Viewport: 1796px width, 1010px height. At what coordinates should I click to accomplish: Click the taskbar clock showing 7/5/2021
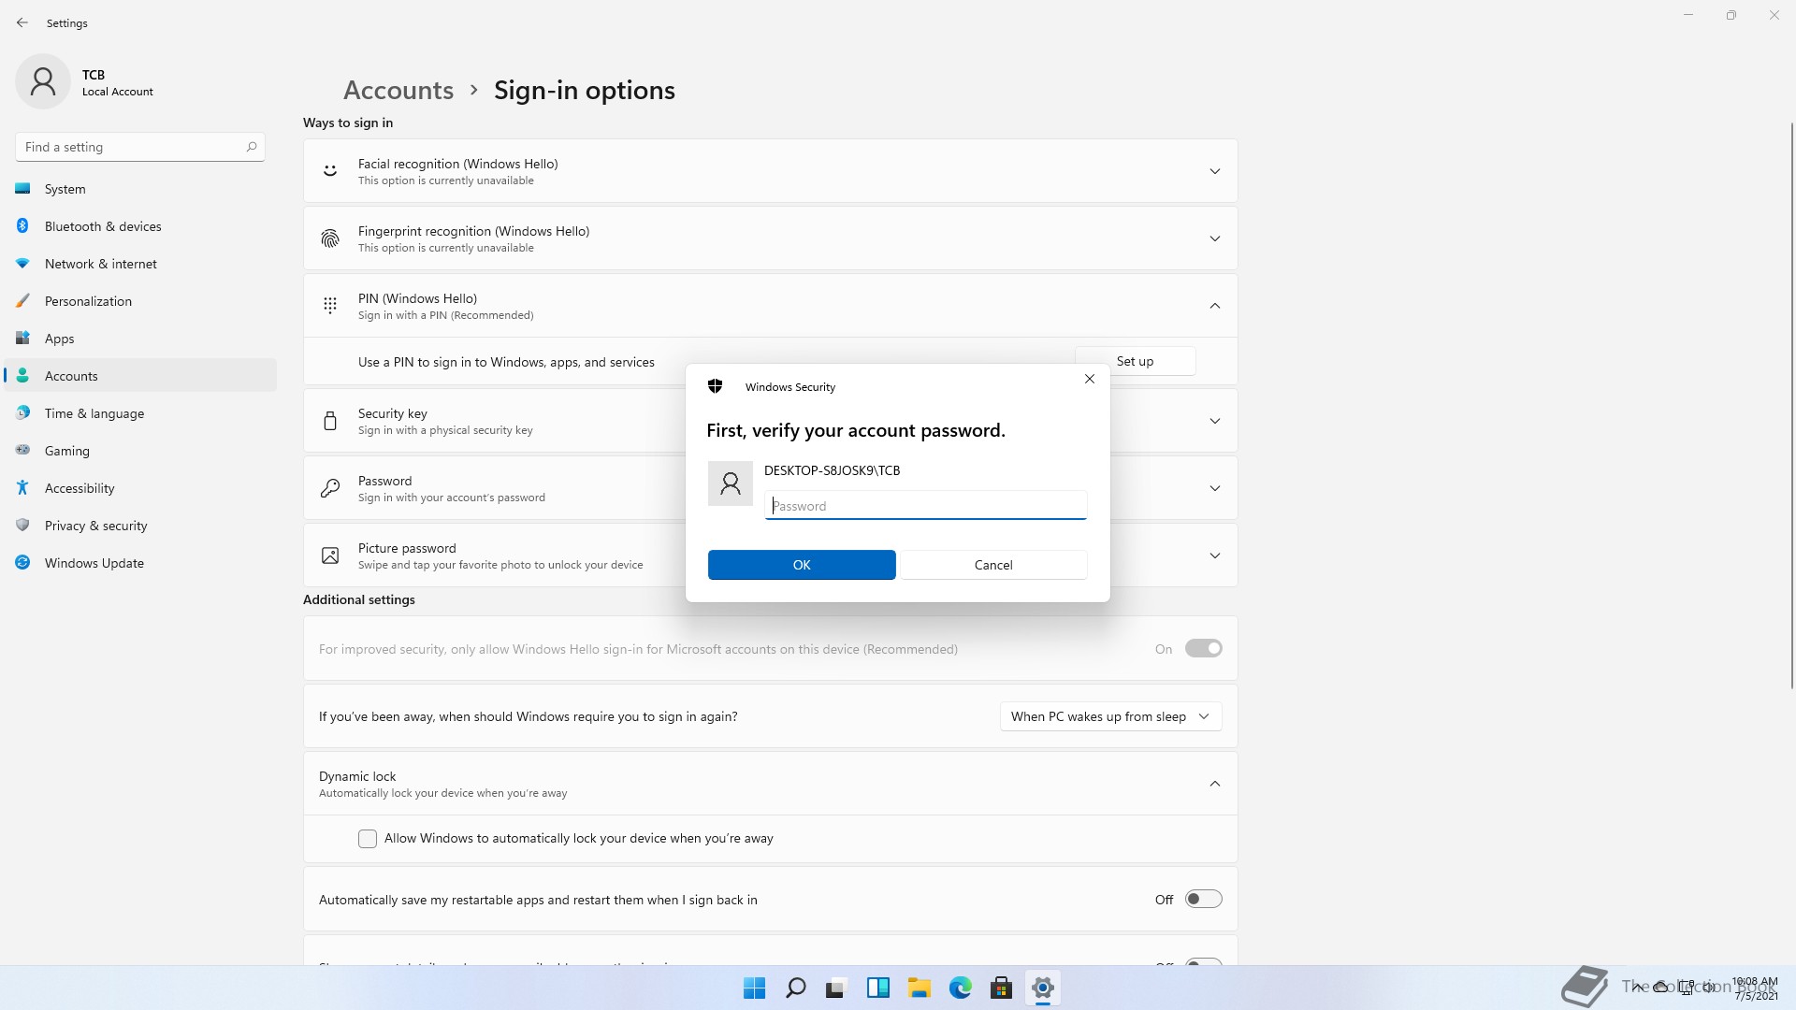click(1755, 988)
